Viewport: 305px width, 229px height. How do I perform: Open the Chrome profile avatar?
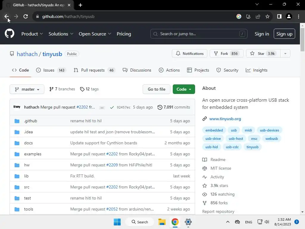pos(289,17)
